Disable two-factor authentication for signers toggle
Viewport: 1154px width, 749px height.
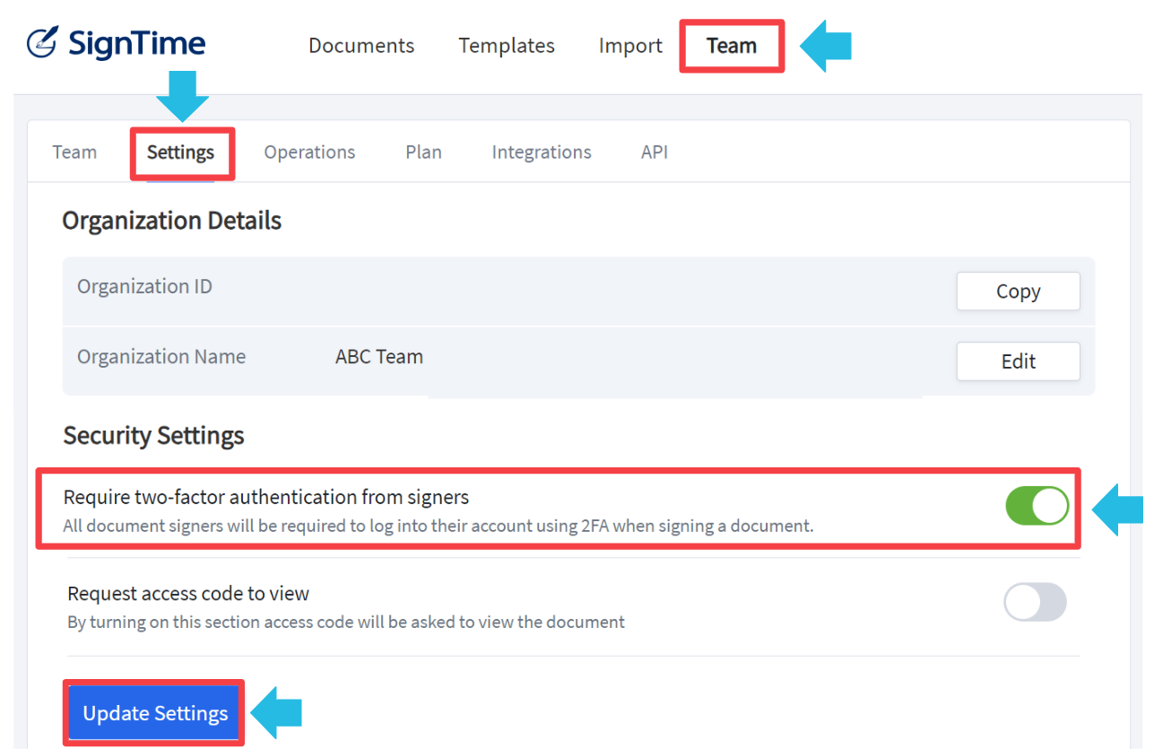point(1037,506)
